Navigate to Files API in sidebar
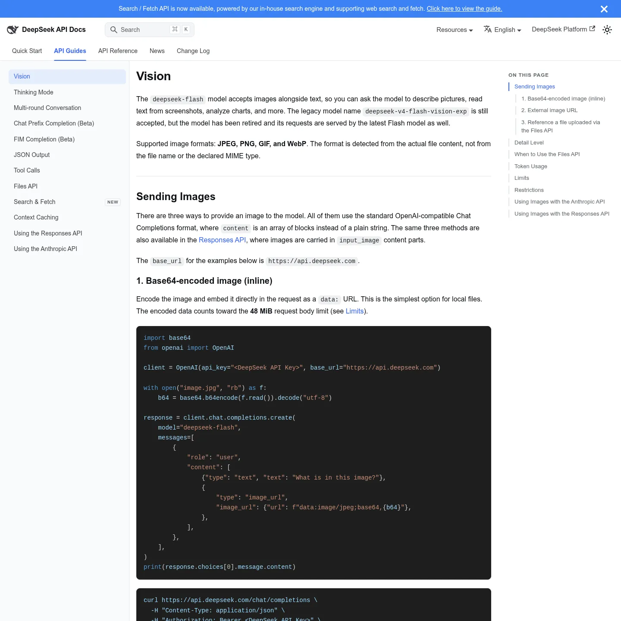This screenshot has height=621, width=621. 67,186
